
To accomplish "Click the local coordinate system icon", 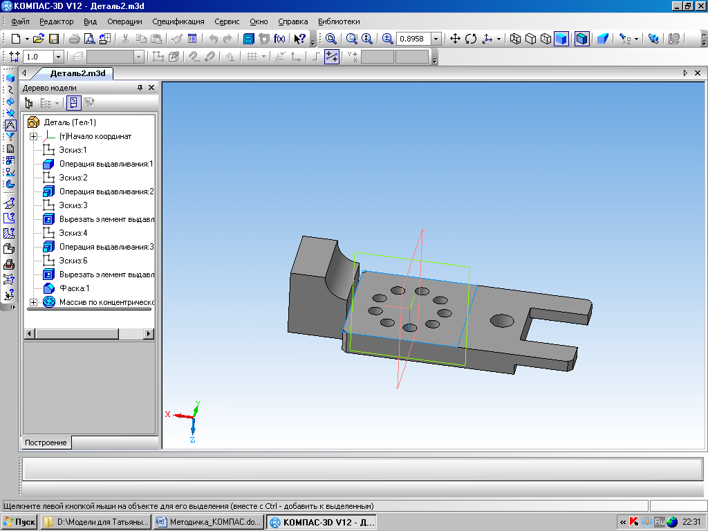I will pyautogui.click(x=295, y=57).
